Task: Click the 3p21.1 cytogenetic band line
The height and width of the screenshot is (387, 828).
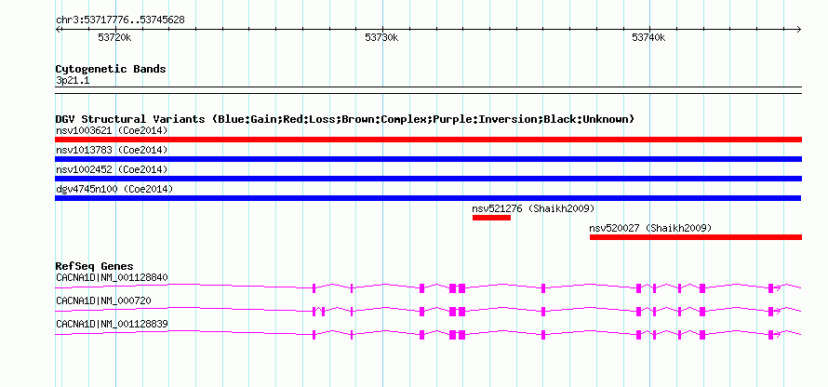Action: (x=428, y=90)
